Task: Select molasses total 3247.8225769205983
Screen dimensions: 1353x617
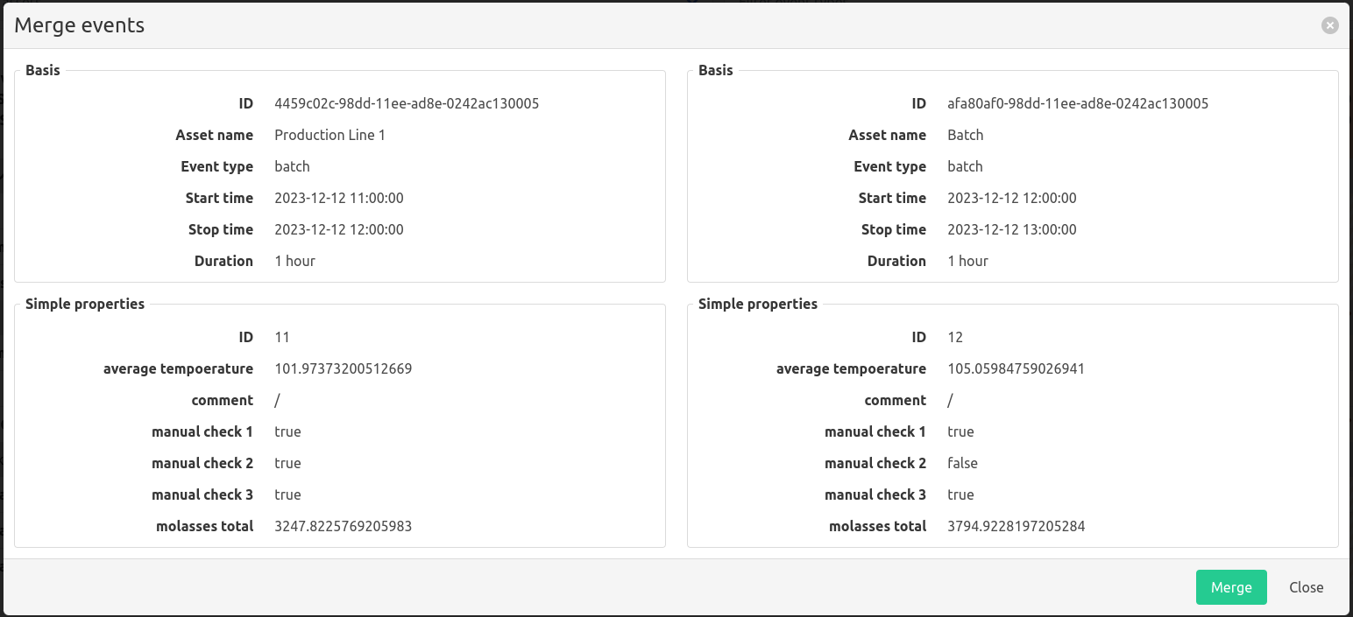Action: point(344,526)
